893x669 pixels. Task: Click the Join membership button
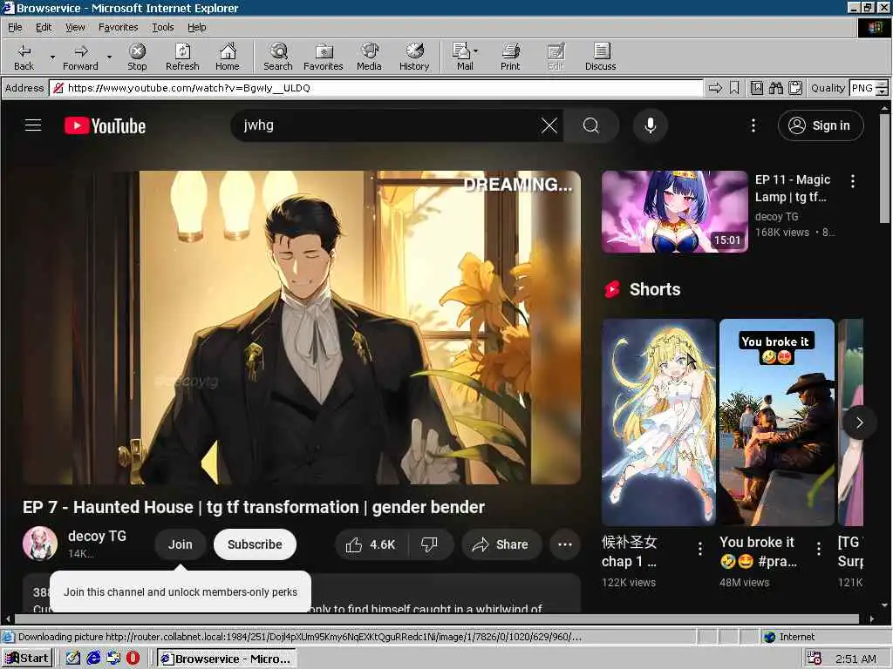[x=180, y=544]
